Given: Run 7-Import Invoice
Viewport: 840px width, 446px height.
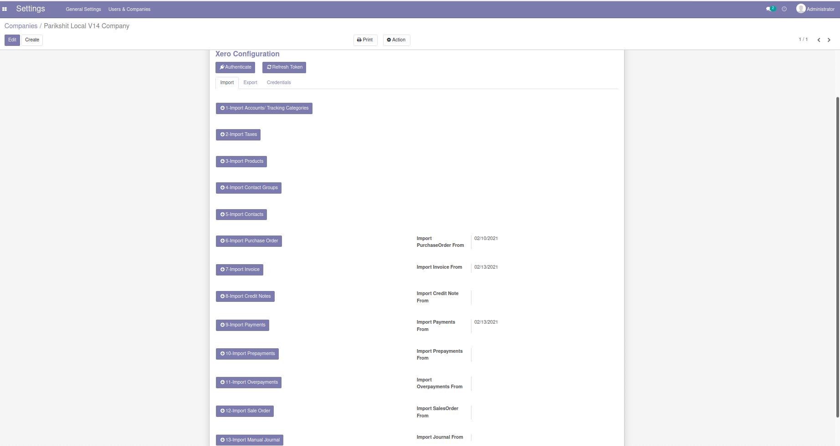Looking at the screenshot, I should (240, 270).
